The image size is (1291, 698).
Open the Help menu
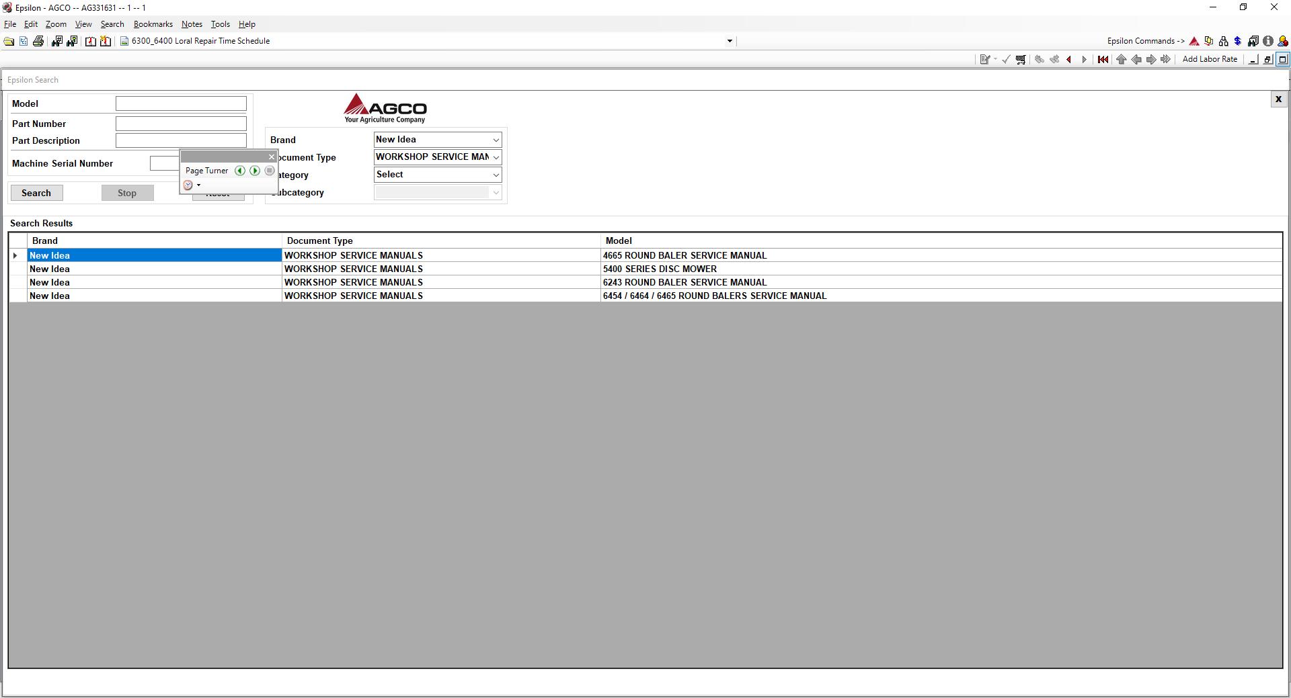247,24
